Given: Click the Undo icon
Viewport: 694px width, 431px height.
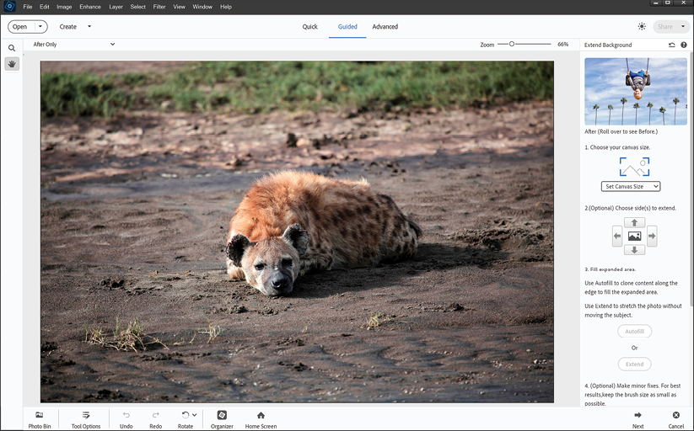Looking at the screenshot, I should [126, 415].
